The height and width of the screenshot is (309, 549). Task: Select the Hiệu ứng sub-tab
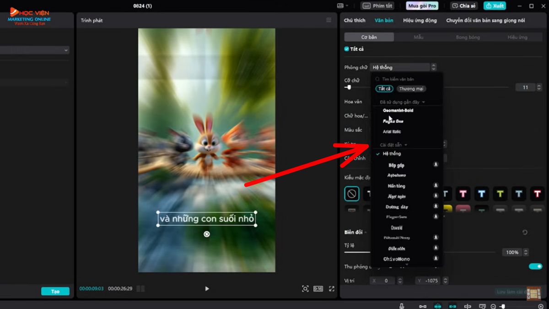click(x=517, y=37)
